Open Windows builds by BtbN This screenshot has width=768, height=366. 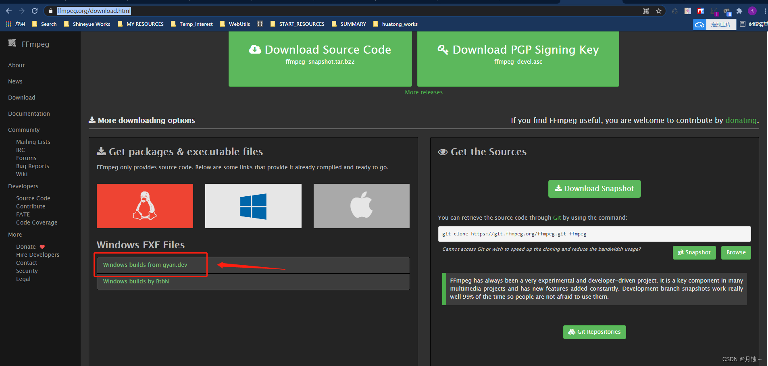point(136,281)
